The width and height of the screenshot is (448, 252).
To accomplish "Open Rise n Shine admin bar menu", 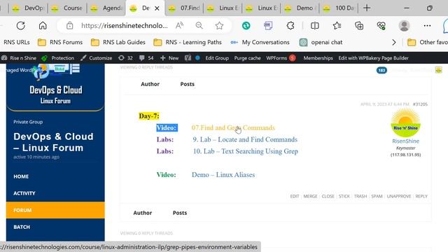I will [x=19, y=58].
